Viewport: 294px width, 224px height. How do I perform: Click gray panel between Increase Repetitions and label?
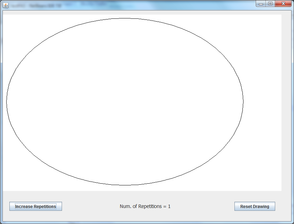[x=91, y=206]
